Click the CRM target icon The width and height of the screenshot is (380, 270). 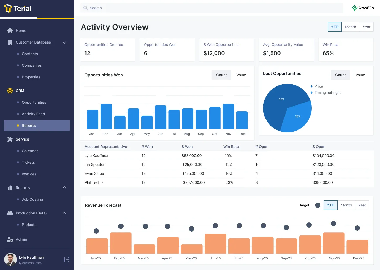click(x=10, y=91)
